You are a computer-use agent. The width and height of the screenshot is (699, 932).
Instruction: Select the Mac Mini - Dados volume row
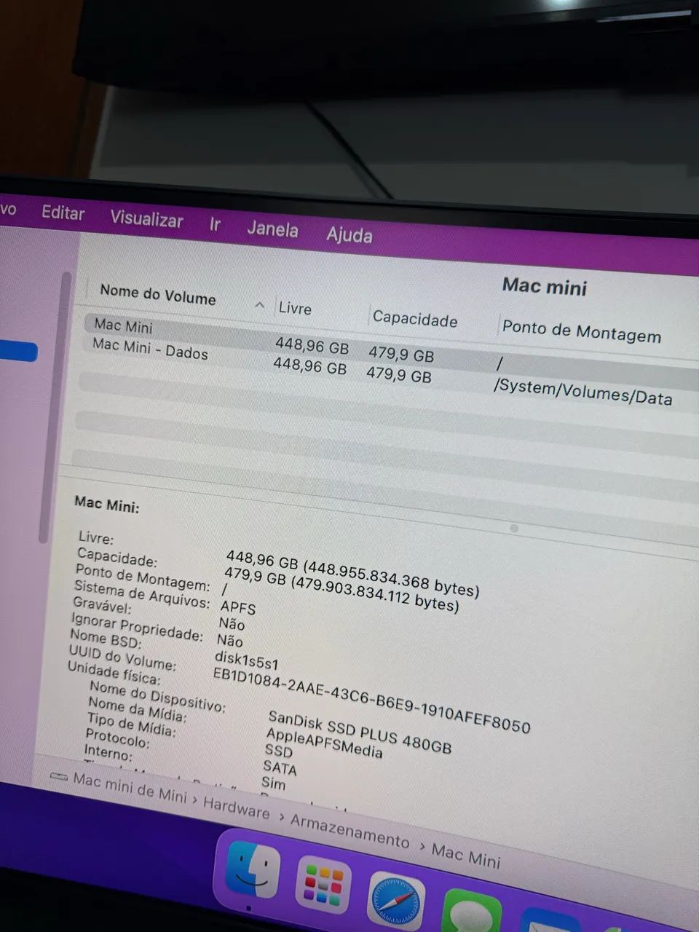point(390,370)
